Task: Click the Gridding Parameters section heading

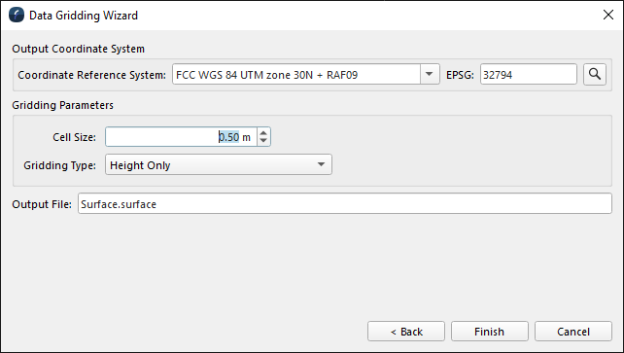Action: pos(63,105)
